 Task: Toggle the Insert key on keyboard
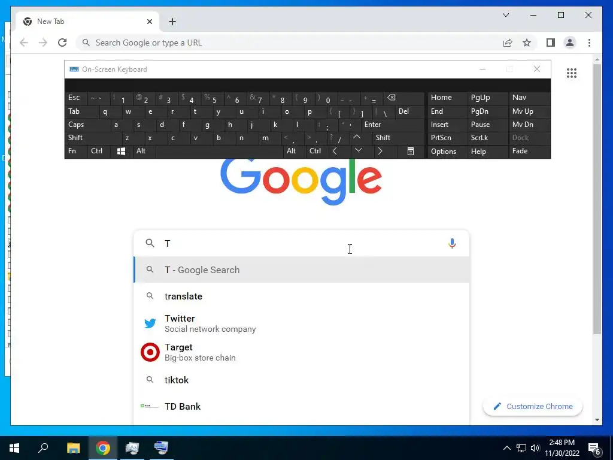point(447,125)
